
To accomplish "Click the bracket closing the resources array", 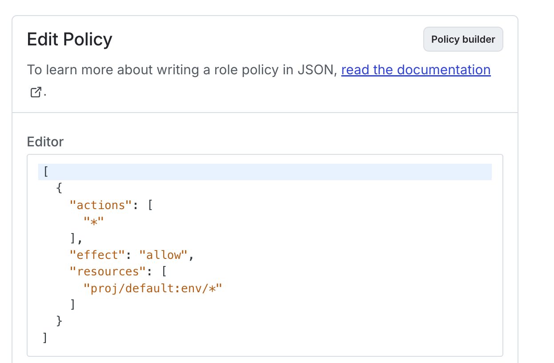I will [x=73, y=305].
